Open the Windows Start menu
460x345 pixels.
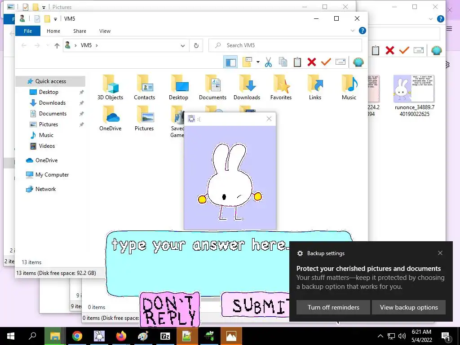[x=11, y=336]
